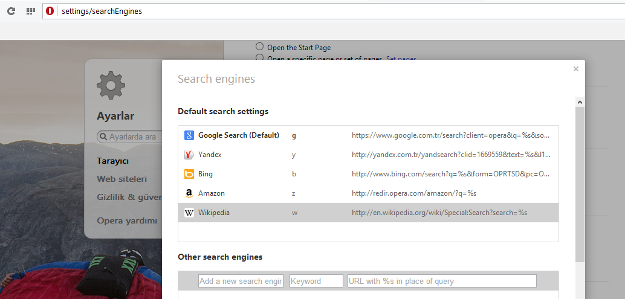
Task: Click the Default search settings heading
Action: 223,112
